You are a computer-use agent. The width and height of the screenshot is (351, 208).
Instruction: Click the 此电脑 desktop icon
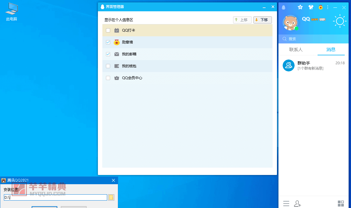[12, 12]
